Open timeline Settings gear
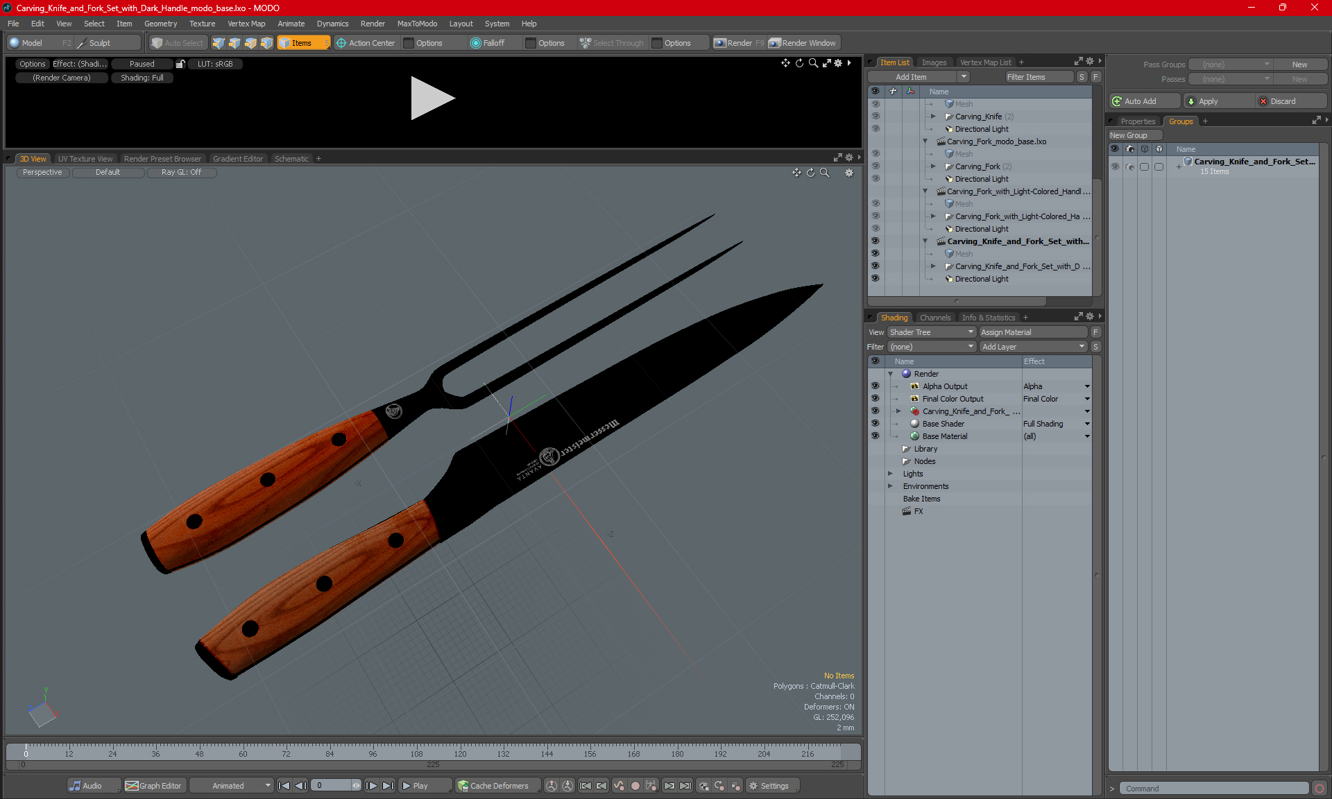1332x799 pixels. point(753,786)
